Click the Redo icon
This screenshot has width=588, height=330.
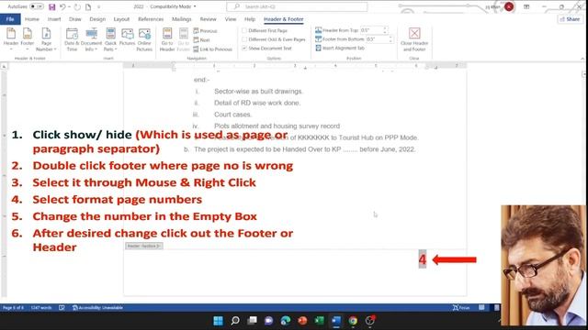77,6
